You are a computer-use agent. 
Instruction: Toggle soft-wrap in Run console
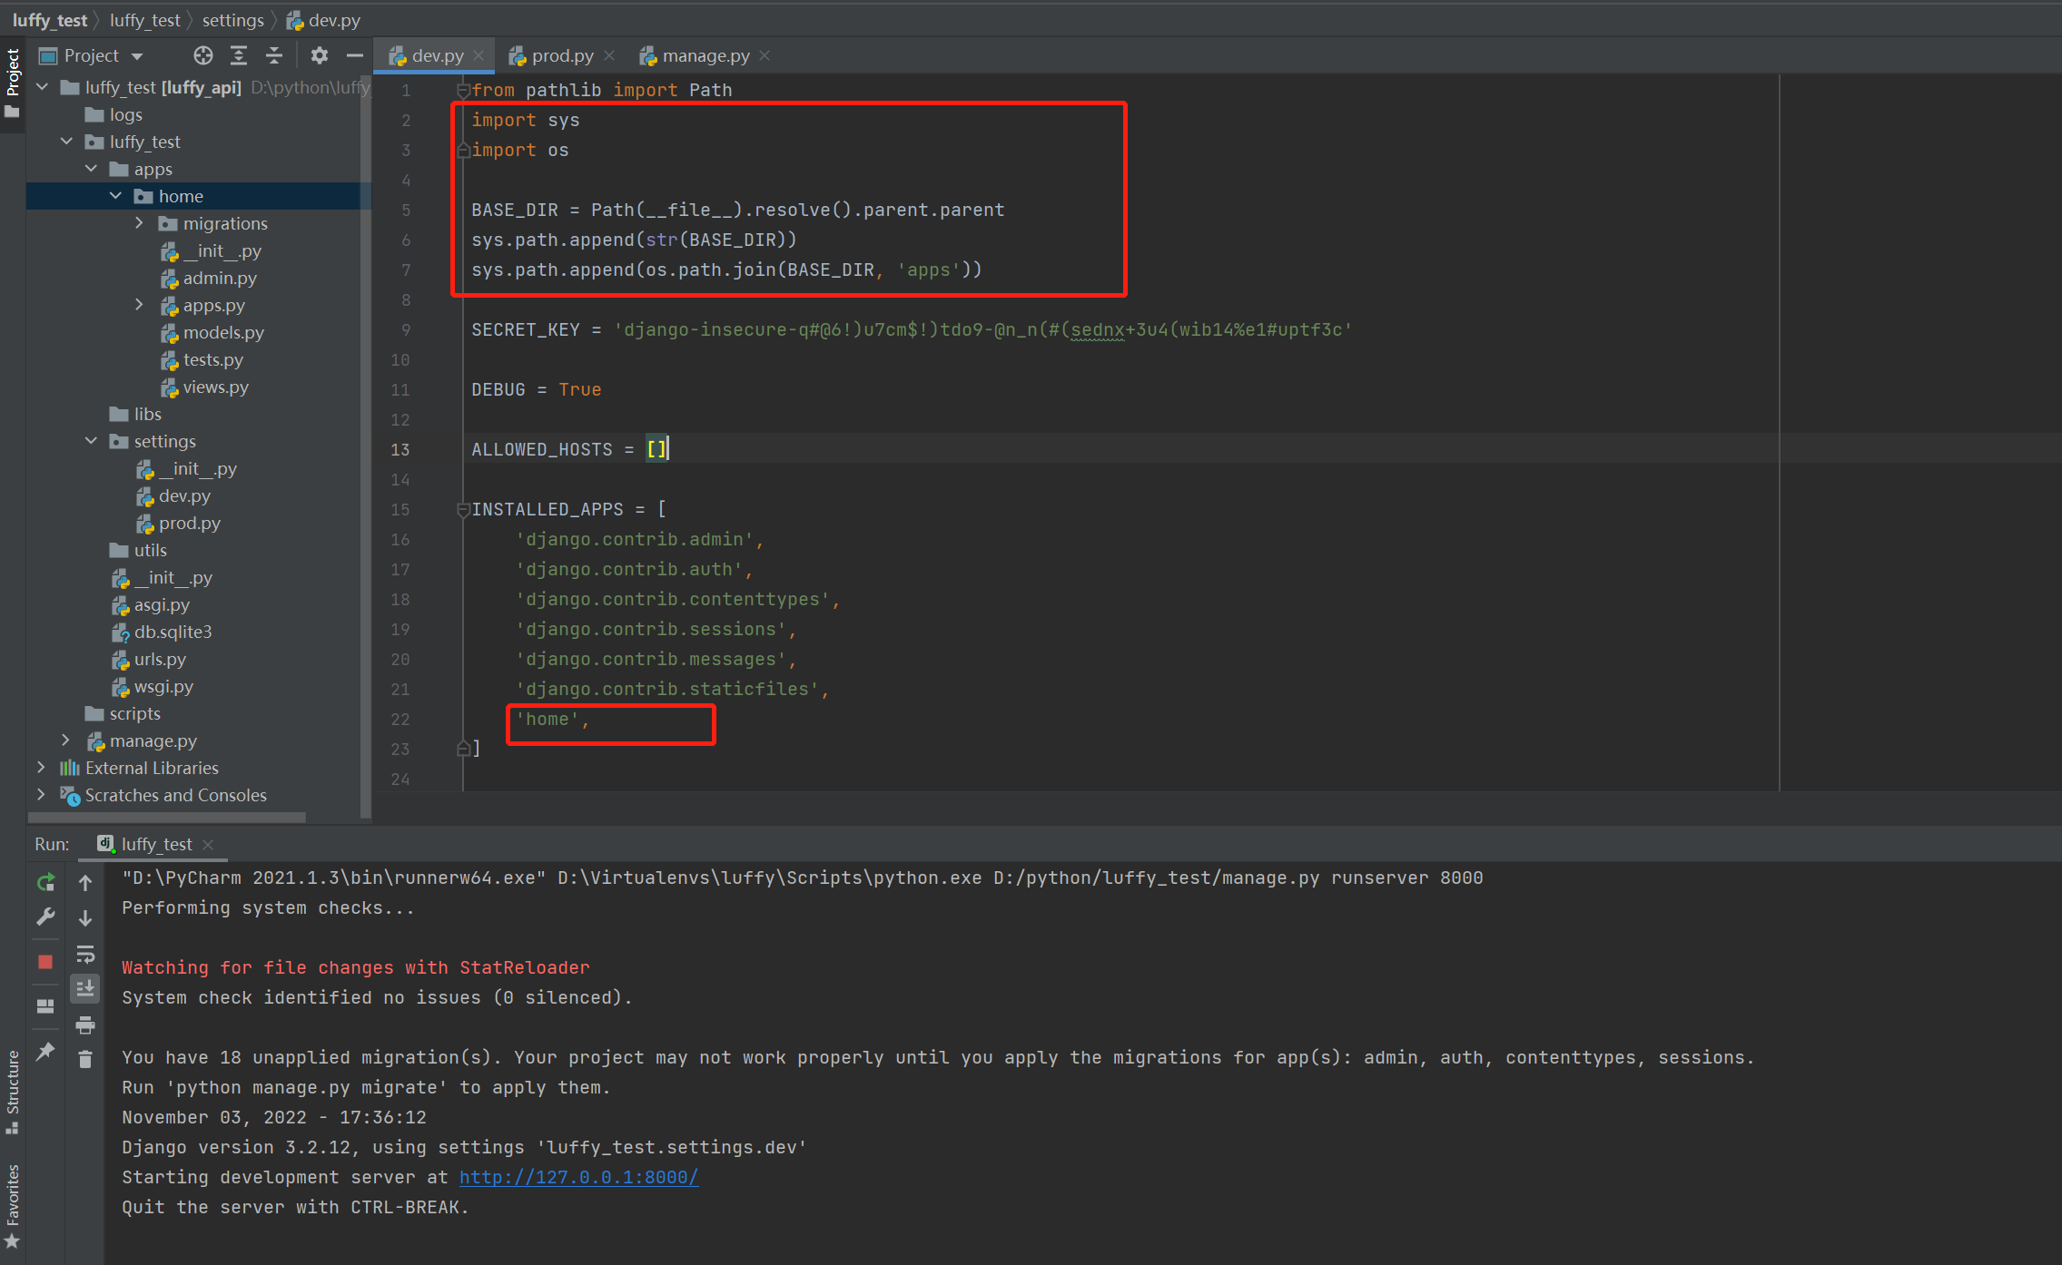[x=85, y=955]
